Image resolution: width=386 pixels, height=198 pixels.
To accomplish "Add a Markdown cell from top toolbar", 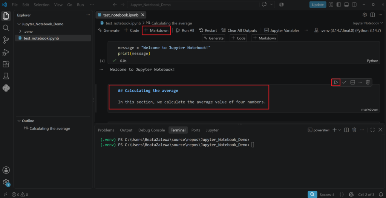I will 156,30.
